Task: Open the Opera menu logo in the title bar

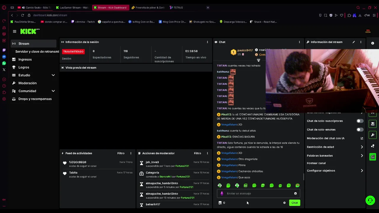Action: [x=4, y=8]
